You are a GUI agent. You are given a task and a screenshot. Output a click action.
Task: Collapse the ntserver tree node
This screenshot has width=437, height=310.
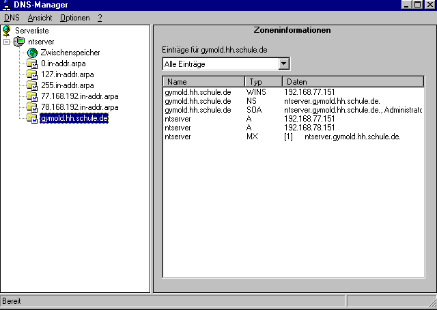6,42
